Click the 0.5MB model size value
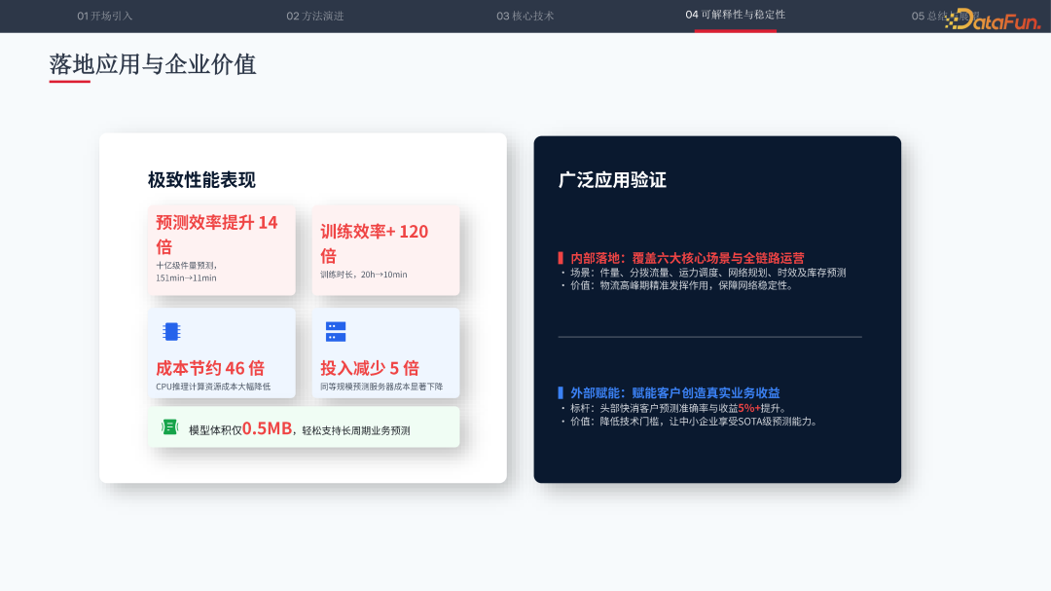The height and width of the screenshot is (591, 1051). [x=267, y=428]
